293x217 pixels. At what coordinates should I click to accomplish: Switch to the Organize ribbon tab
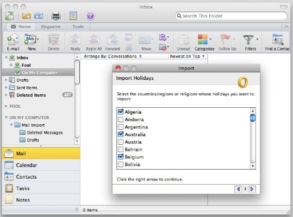tap(51, 26)
